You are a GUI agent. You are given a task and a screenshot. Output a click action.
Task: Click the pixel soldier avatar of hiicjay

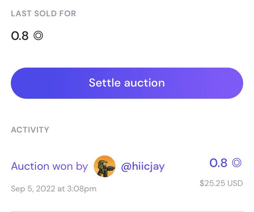click(x=105, y=166)
